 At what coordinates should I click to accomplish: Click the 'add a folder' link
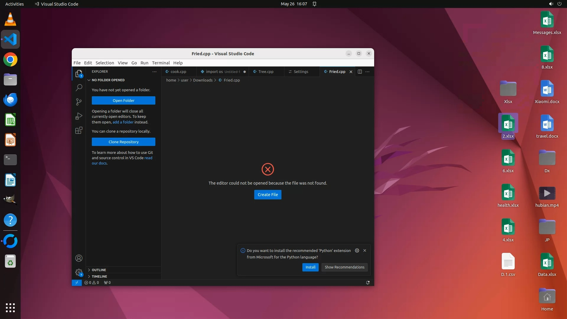pos(123,122)
